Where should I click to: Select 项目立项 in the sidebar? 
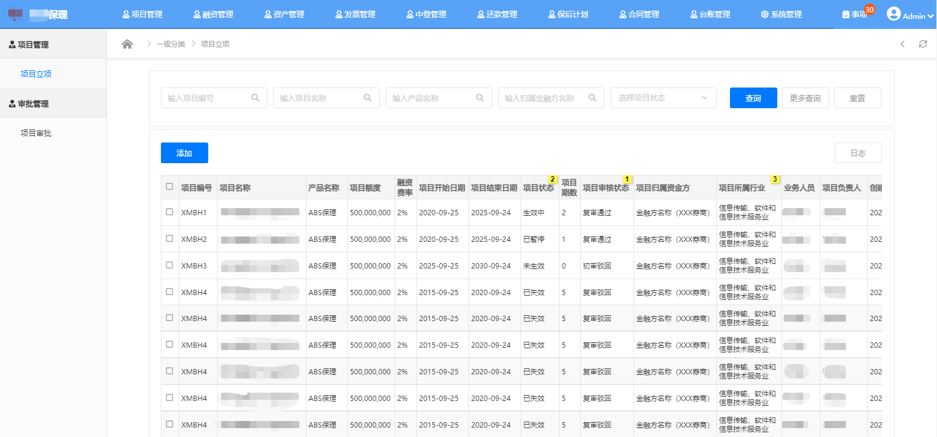click(36, 74)
